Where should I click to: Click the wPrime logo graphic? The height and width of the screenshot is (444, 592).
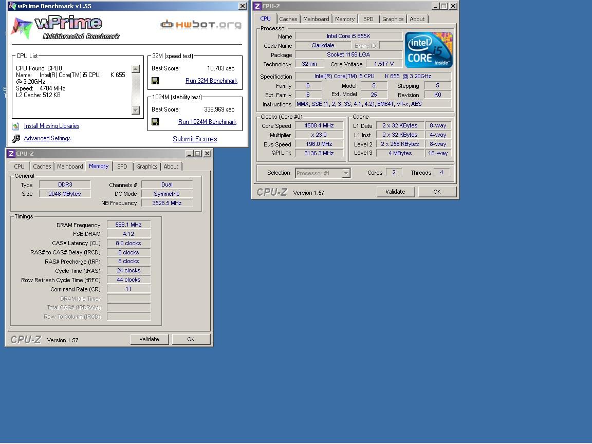click(66, 28)
